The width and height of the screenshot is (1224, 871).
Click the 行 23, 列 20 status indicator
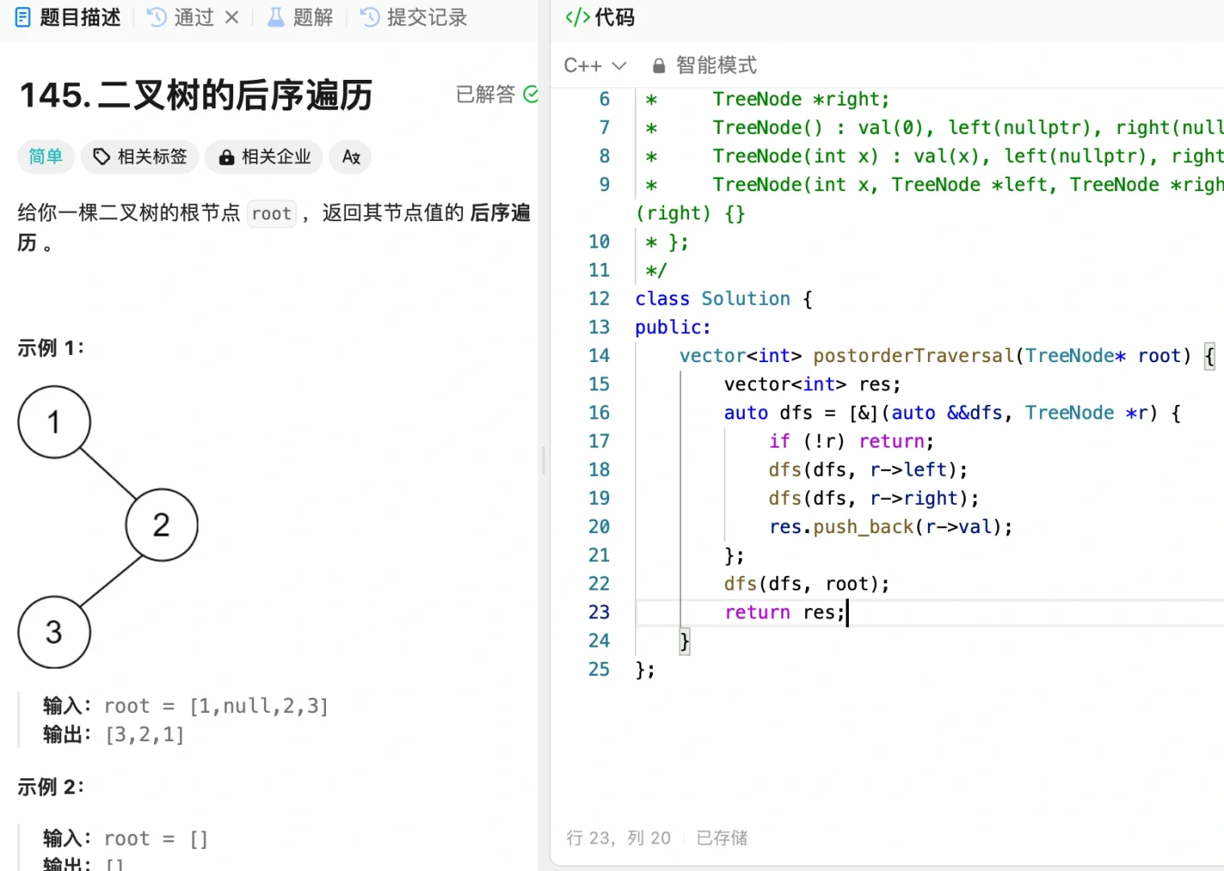[x=618, y=838]
